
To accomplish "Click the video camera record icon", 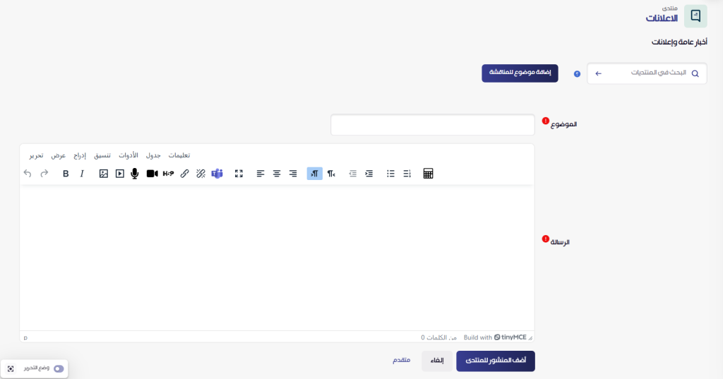I will [152, 174].
